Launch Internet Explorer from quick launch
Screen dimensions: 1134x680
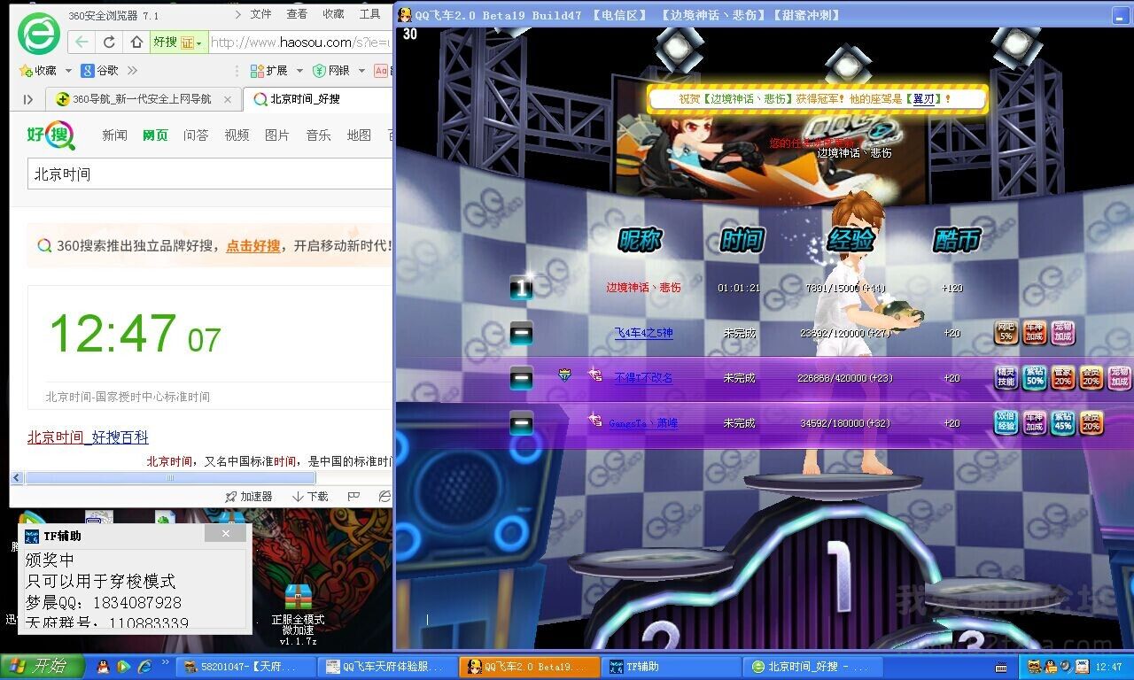pyautogui.click(x=144, y=667)
